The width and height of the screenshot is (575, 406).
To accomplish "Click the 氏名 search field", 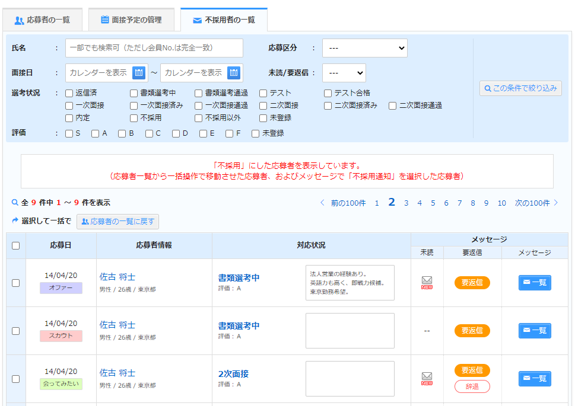I will coord(154,48).
